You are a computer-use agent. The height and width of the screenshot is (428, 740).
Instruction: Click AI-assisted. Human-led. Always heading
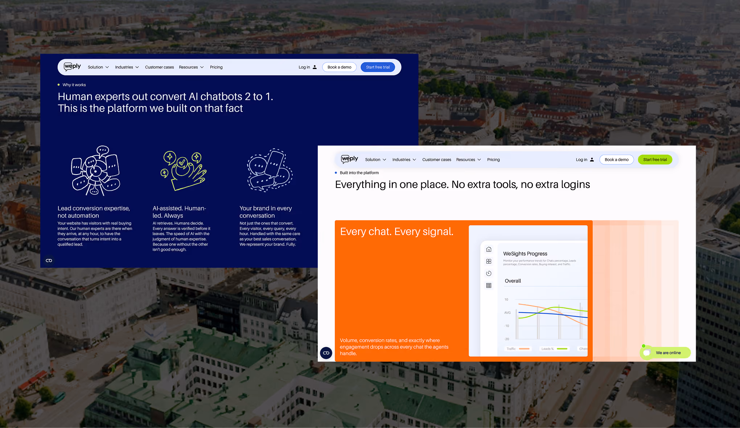179,212
